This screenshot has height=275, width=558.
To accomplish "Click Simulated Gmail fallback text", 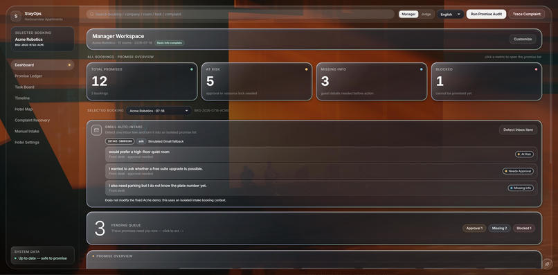I will pos(166,141).
